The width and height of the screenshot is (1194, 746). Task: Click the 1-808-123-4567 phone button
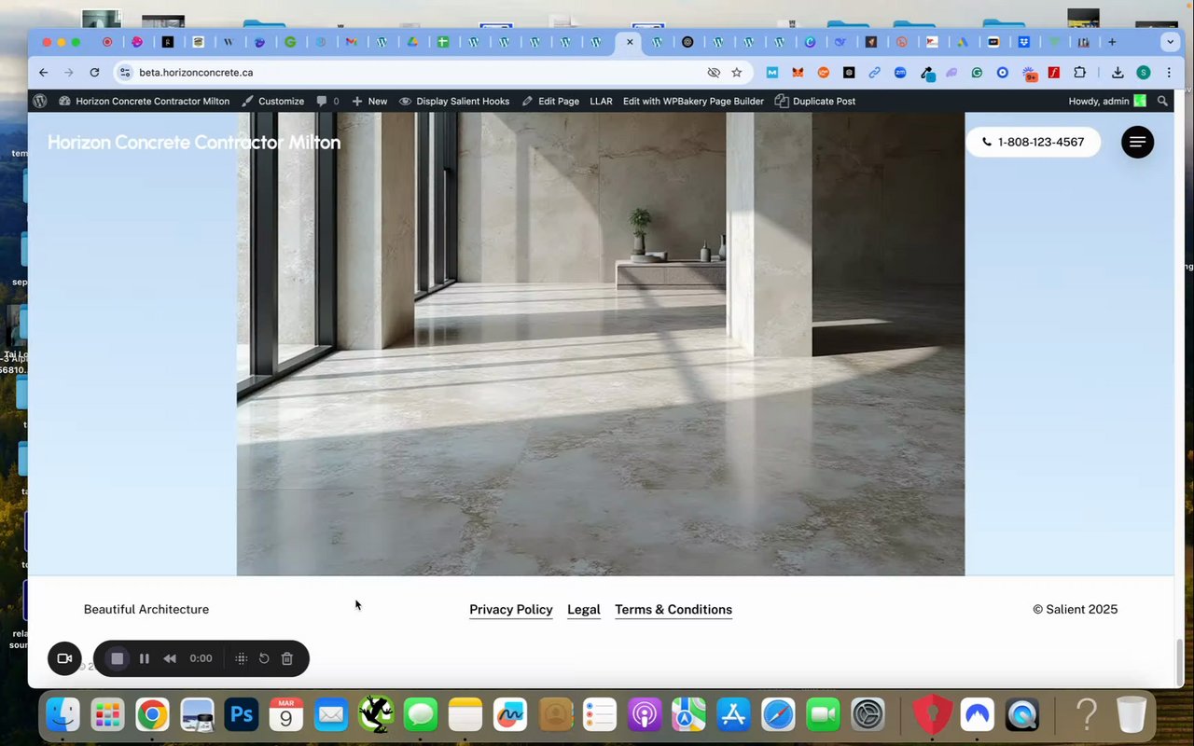point(1033,142)
